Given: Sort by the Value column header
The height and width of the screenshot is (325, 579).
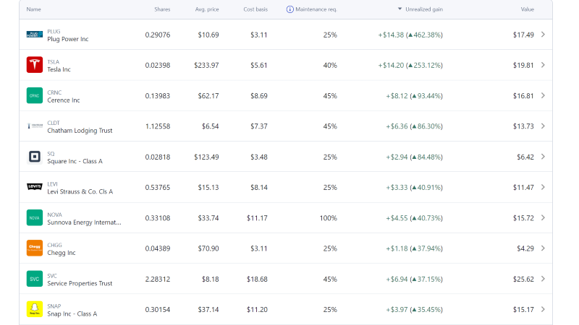Looking at the screenshot, I should [x=527, y=9].
